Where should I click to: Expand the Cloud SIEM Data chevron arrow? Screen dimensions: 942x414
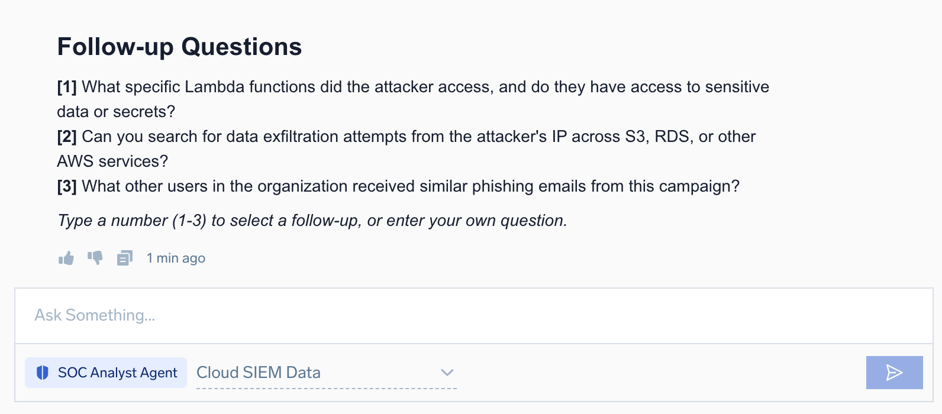[x=447, y=373]
